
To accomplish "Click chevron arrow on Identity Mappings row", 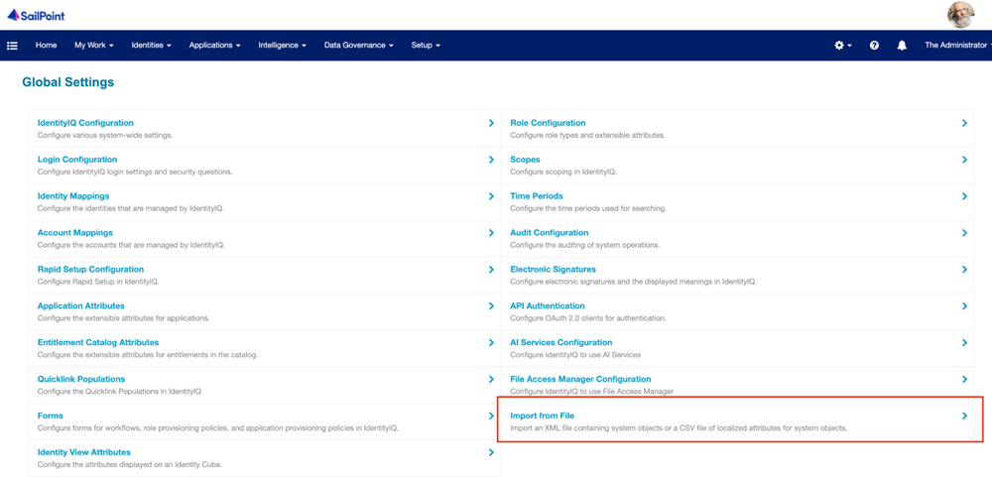I will pos(492,196).
